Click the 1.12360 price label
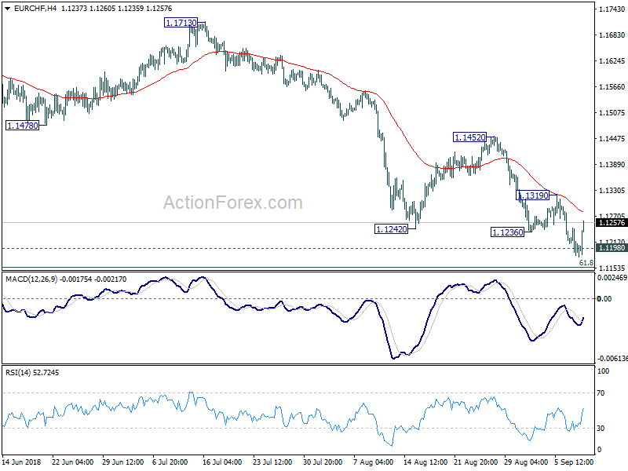This screenshot has width=628, height=471. tap(507, 232)
